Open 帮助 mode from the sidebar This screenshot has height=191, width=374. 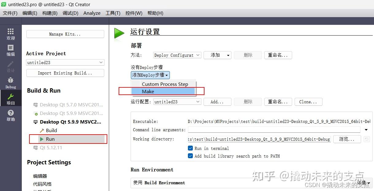[x=10, y=115]
